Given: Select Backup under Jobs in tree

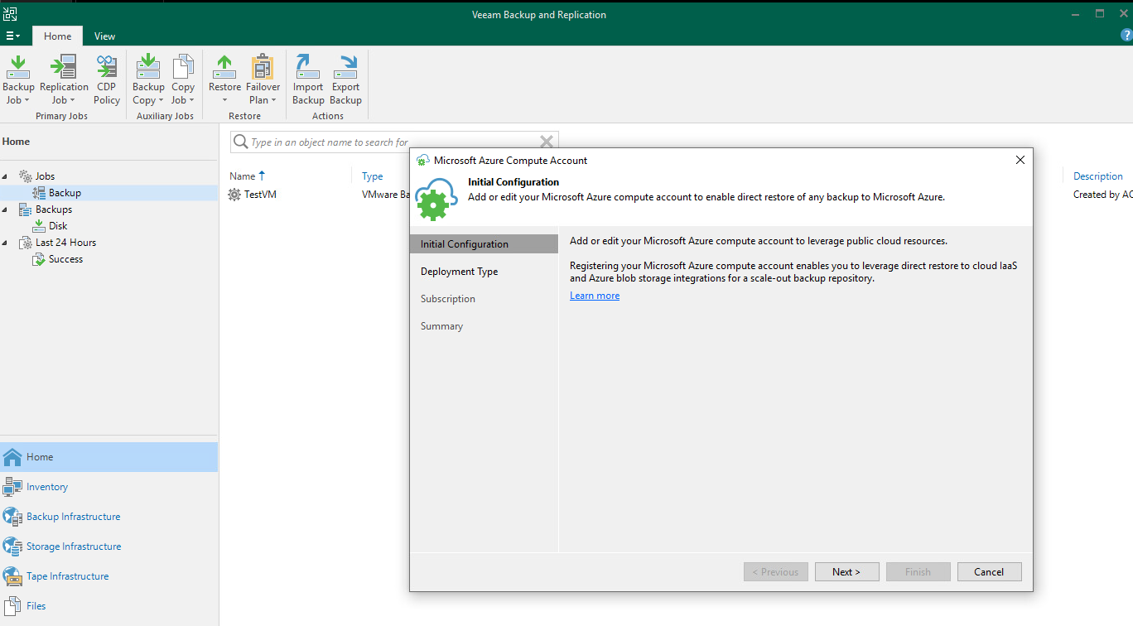Looking at the screenshot, I should [65, 193].
